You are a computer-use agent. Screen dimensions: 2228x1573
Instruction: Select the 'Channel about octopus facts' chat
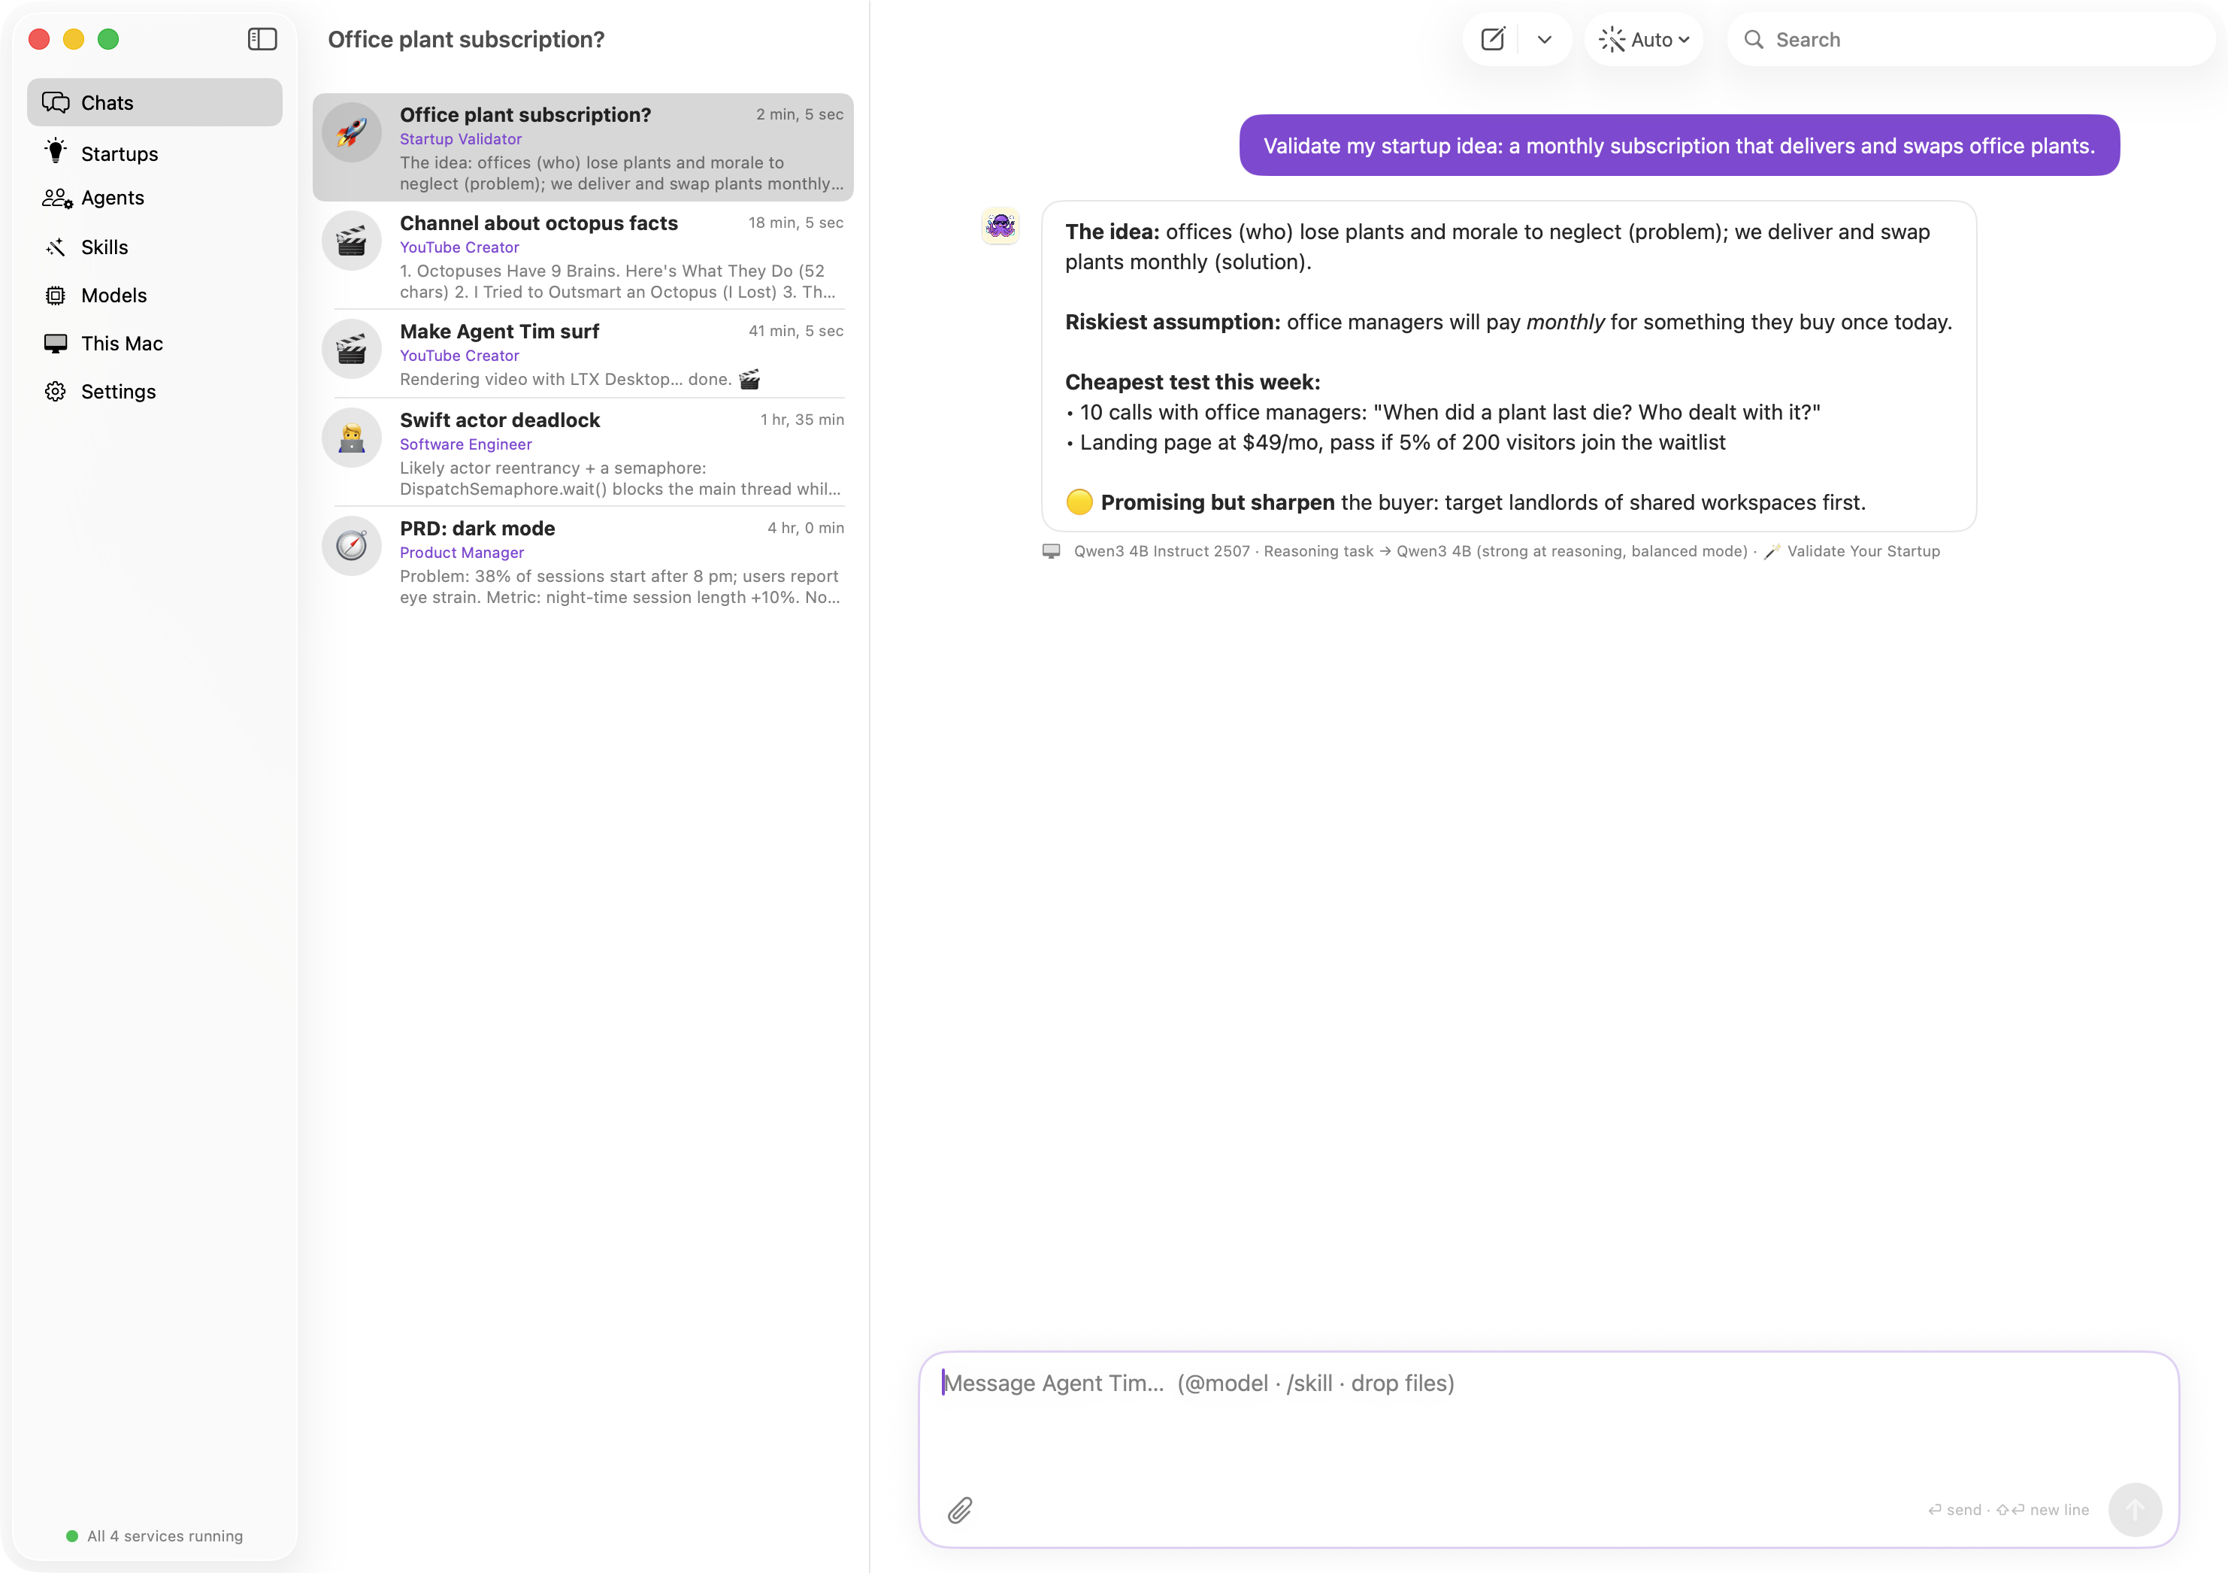(583, 256)
